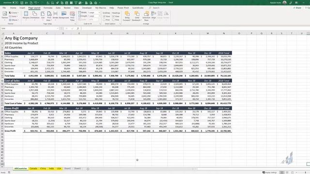Viewport: 310px width, 174px height.
Task: Select column H header
Action: click(x=127, y=33)
